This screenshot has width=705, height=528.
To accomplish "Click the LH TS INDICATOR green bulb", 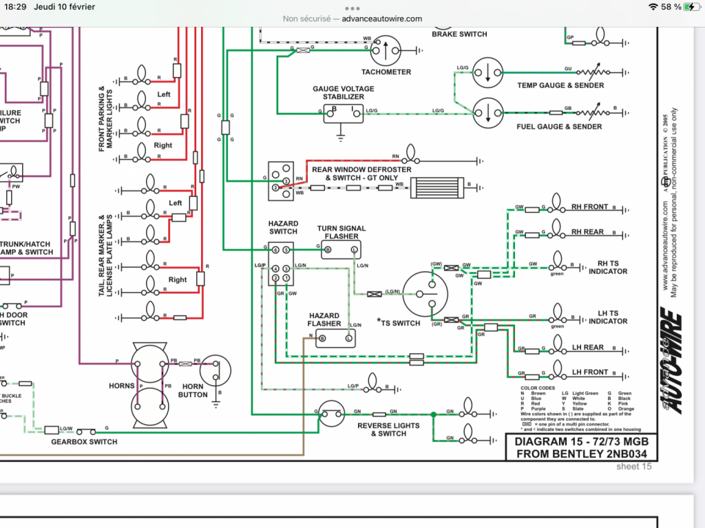I will 558,313.
